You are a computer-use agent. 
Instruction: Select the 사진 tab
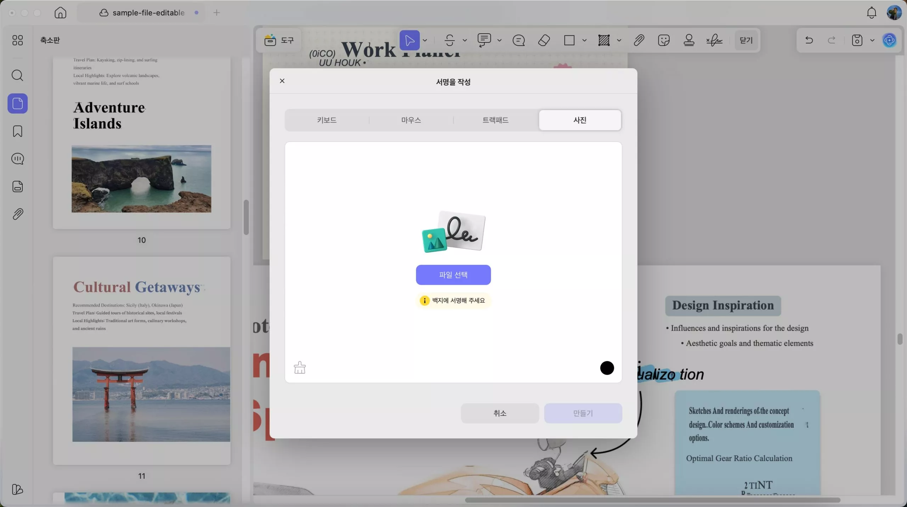pyautogui.click(x=580, y=120)
